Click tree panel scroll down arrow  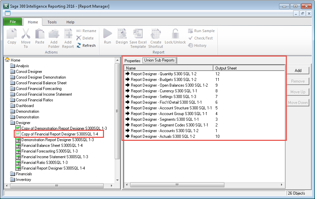pyautogui.click(x=117, y=180)
